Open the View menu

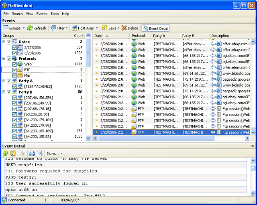click(29, 14)
